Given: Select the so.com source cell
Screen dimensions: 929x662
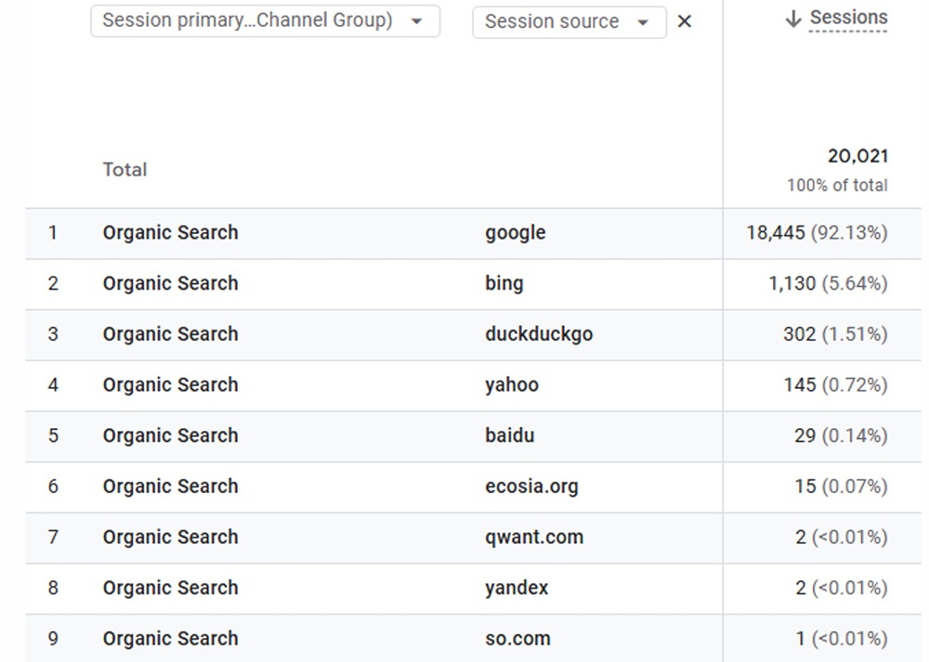Looking at the screenshot, I should pyautogui.click(x=517, y=639).
